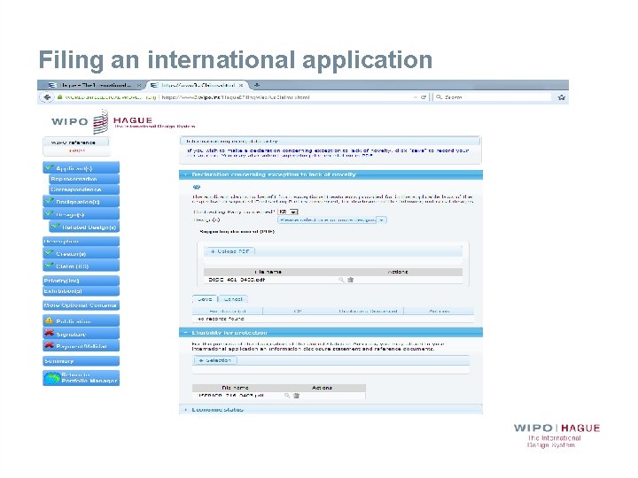Collapse the Eligibility for protection section
The height and width of the screenshot is (478, 638).
[185, 333]
